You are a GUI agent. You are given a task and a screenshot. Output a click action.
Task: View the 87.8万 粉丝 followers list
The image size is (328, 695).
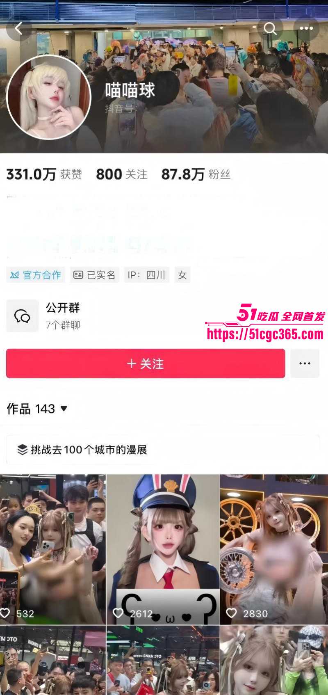(x=196, y=174)
